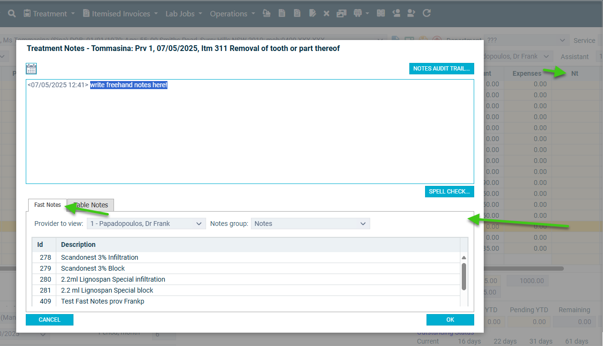Click the refresh arrow icon in the toolbar
Viewport: 603px width, 346px height.
[x=426, y=13]
